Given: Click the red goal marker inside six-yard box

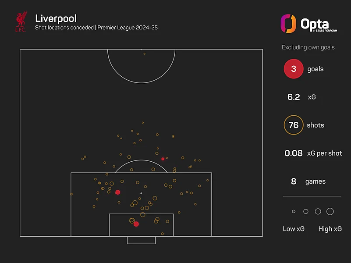Looking at the screenshot, I should pos(136,224).
